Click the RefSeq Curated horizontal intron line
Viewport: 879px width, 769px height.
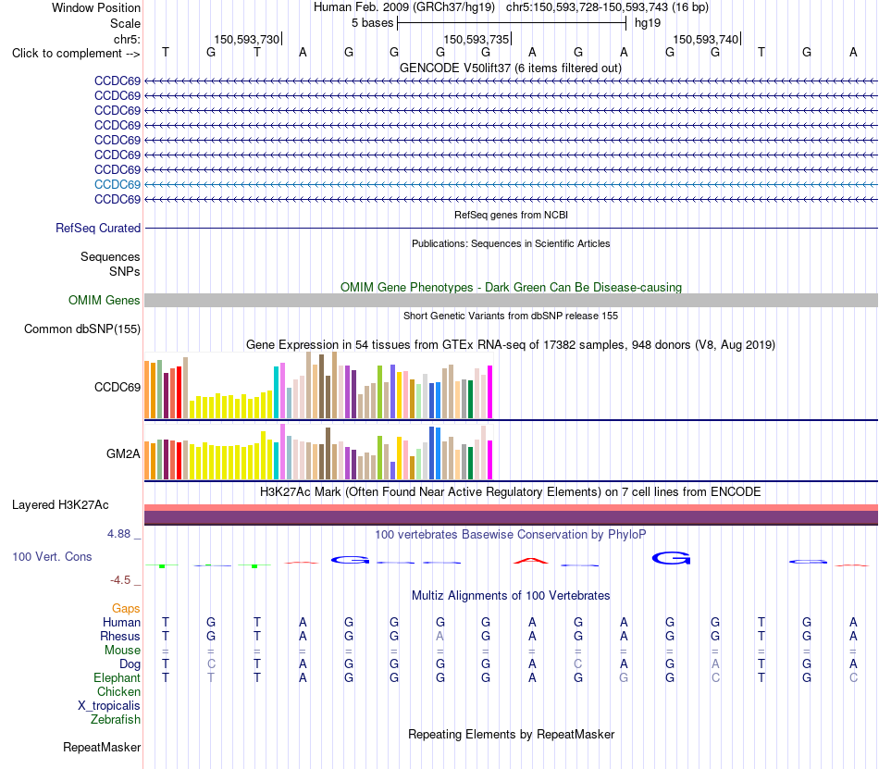tap(511, 229)
